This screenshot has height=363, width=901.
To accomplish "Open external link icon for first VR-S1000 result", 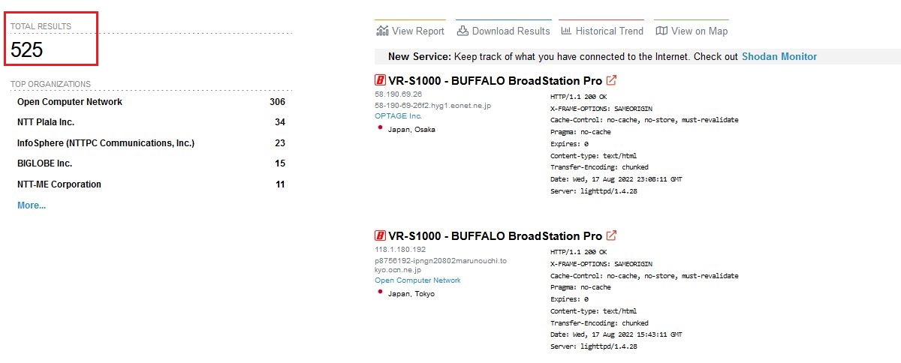I will (612, 80).
